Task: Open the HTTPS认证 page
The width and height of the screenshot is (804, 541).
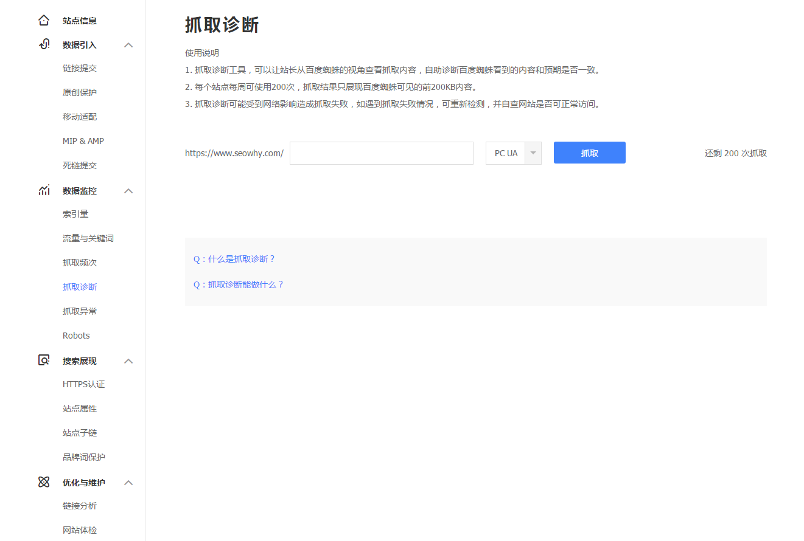Action: tap(83, 384)
